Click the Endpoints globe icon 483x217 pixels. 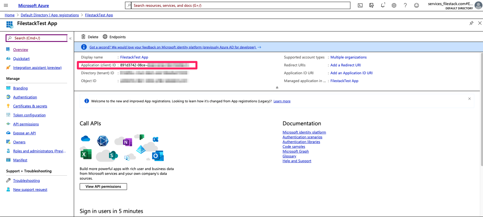click(x=105, y=37)
